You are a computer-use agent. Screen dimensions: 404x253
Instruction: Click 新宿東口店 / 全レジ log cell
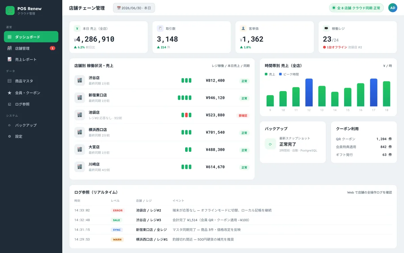pyautogui.click(x=151, y=230)
